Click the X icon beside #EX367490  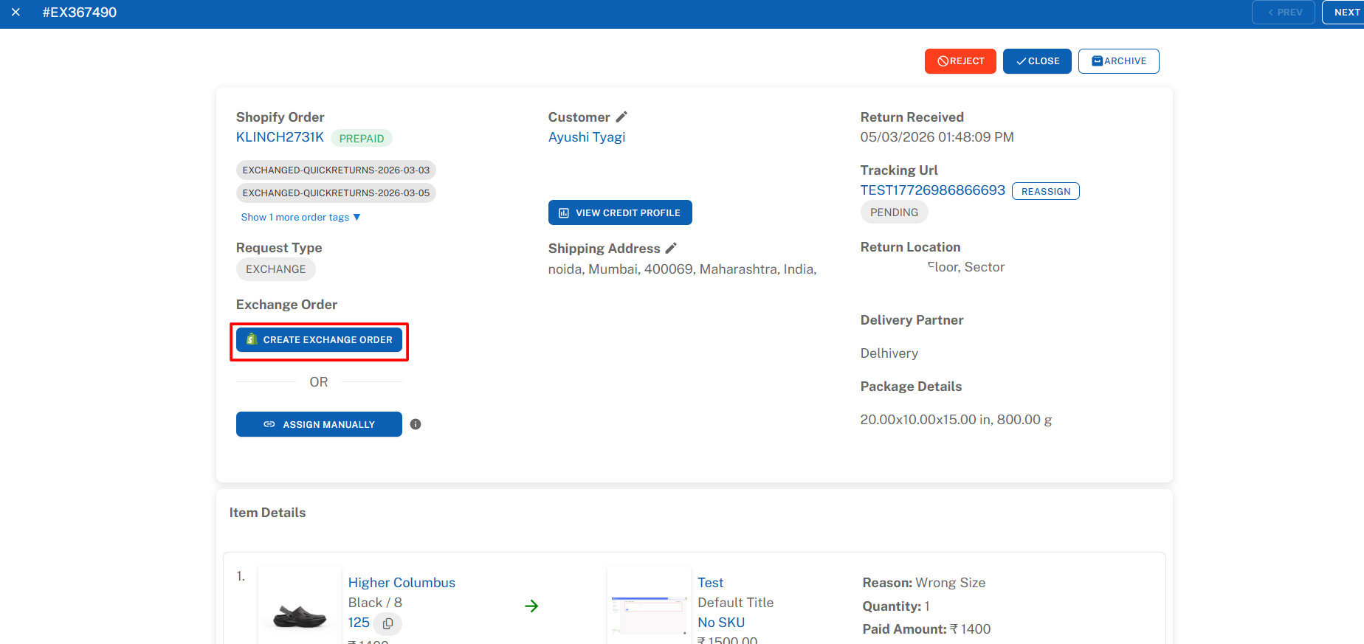[x=15, y=13]
